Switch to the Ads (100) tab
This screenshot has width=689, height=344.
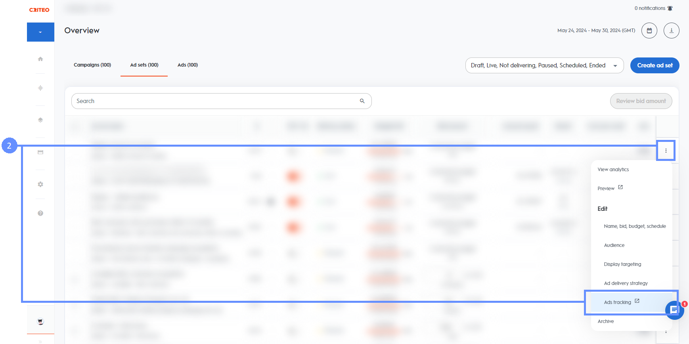coord(188,65)
